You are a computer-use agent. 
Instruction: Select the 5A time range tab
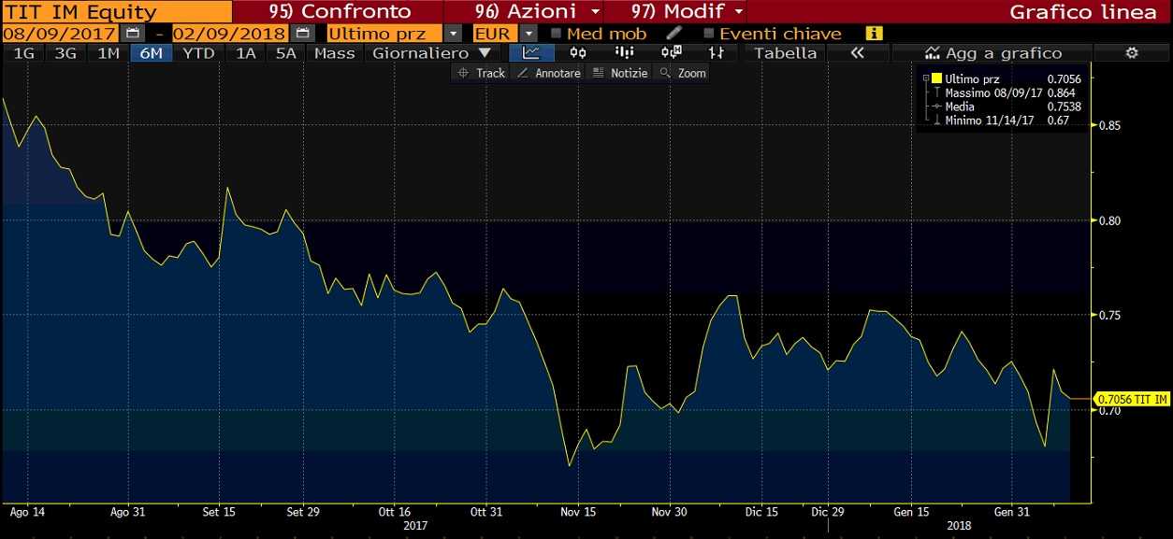point(286,53)
